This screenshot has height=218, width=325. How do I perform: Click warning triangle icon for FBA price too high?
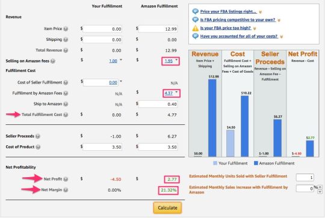click(x=195, y=28)
